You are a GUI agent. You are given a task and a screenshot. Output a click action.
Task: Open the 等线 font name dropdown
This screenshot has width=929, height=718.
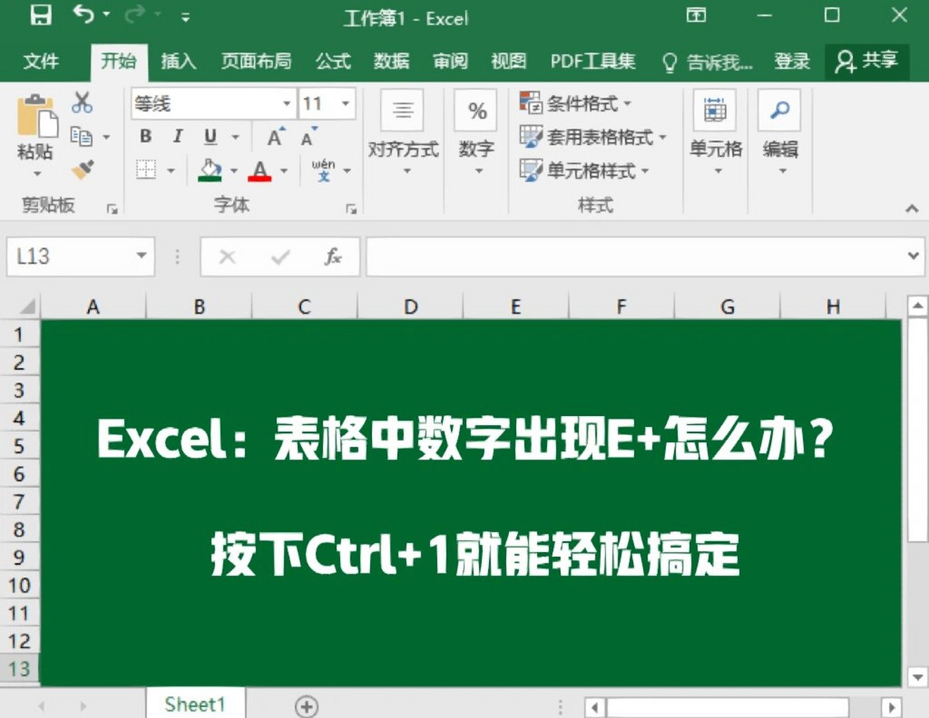click(286, 103)
